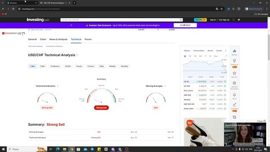Click the magnifier icon in site search
This screenshot has height=152, width=270.
coord(181,20)
